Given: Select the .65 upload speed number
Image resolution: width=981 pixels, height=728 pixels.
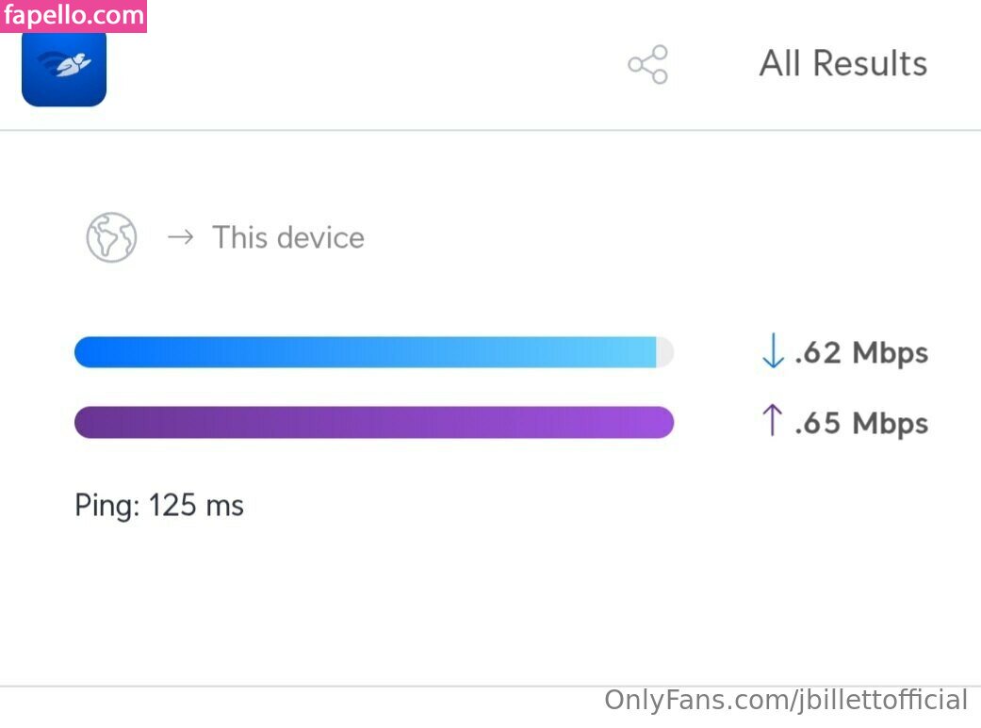Looking at the screenshot, I should click(818, 423).
